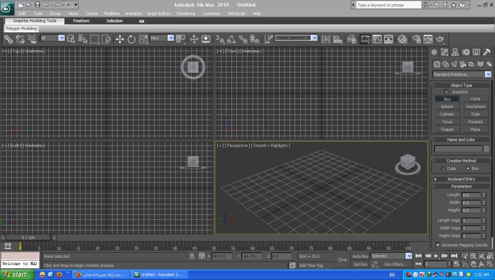This screenshot has width=495, height=280.
Task: Click the Teapot primitive button
Action: (x=447, y=129)
